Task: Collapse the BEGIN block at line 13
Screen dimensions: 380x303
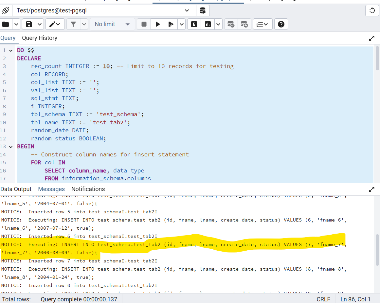Action: (11, 147)
